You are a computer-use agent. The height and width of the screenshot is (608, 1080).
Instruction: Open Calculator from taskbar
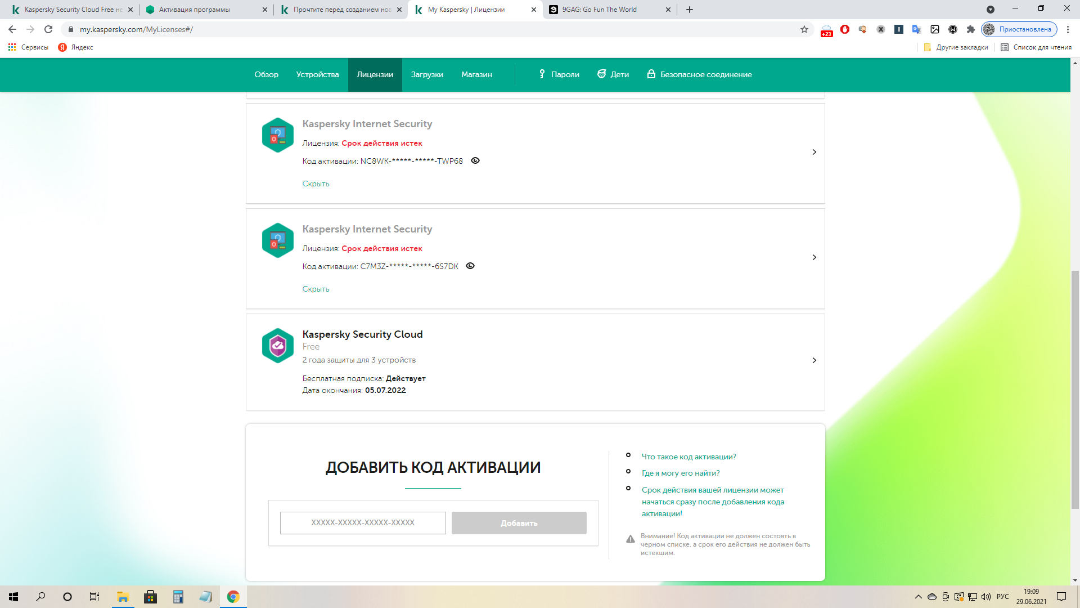pos(178,597)
